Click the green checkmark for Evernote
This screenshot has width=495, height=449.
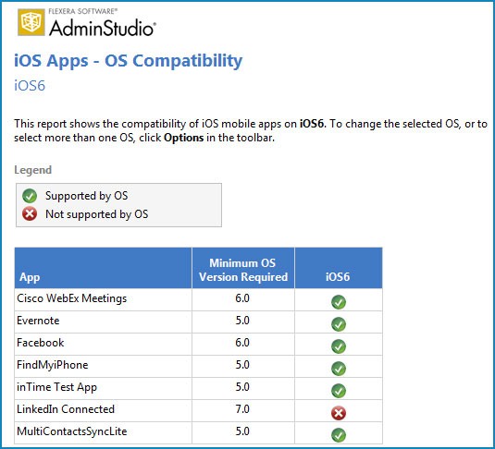339,324
